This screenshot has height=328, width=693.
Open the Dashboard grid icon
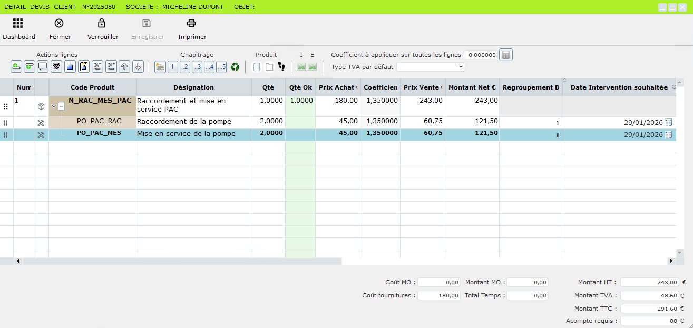tap(18, 24)
